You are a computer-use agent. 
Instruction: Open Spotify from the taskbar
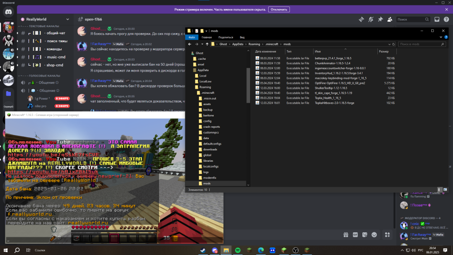pos(238,250)
